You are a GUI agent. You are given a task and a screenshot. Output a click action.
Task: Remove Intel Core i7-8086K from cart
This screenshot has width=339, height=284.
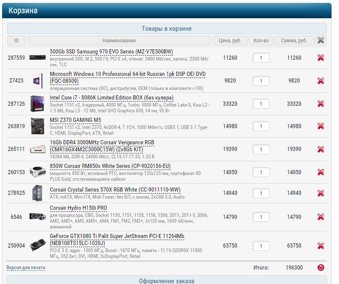coord(321,104)
